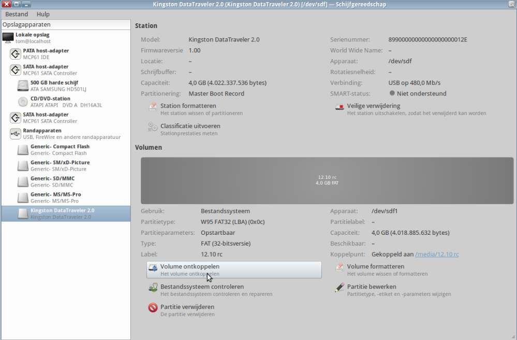Click the capacity 4,0 GB (4.022.337.536 bytes)

pos(228,82)
